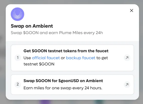Click the dimmed background outside the dialog
The width and height of the screenshot is (143, 104).
tap(3, 54)
